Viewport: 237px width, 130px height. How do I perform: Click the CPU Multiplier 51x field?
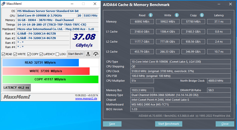pos(142,81)
